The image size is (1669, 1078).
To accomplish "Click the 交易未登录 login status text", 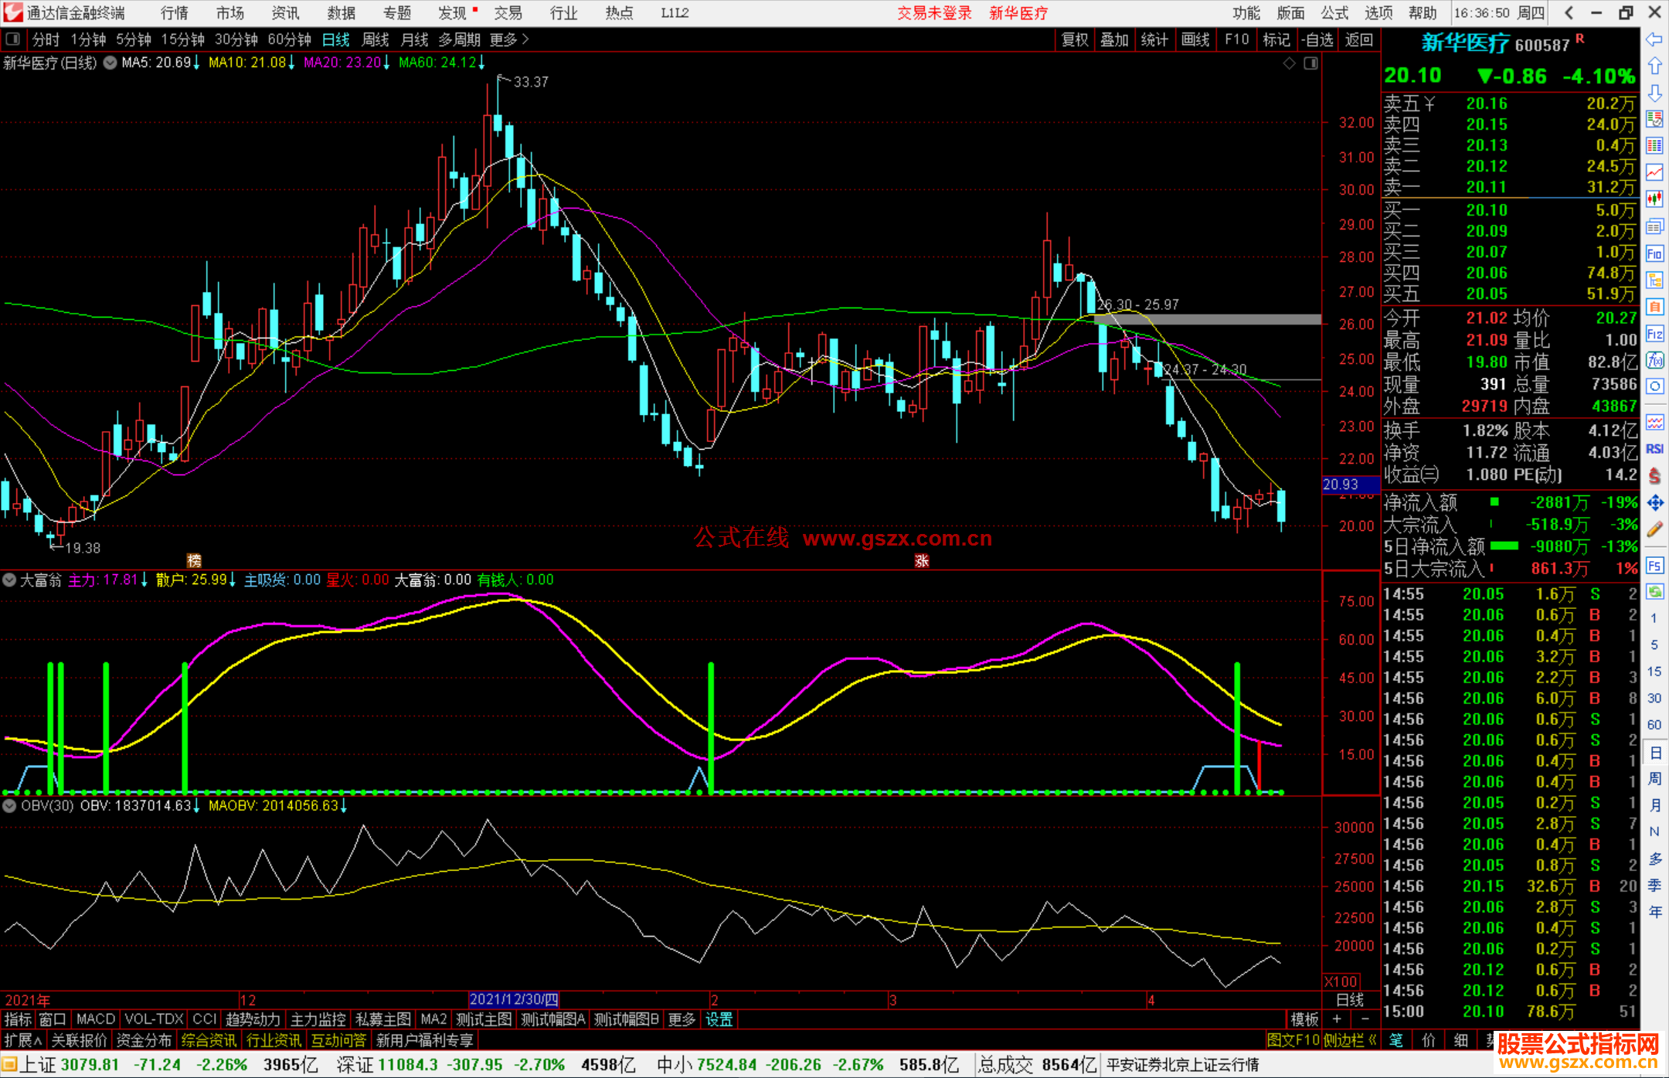I will pos(934,13).
